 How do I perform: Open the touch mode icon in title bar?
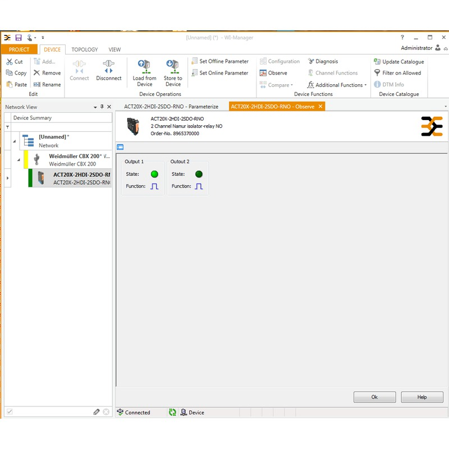30,38
